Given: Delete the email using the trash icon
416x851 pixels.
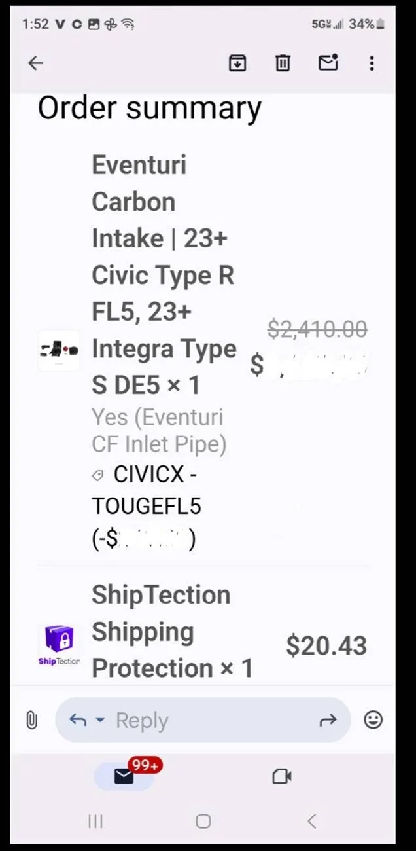Looking at the screenshot, I should 283,63.
